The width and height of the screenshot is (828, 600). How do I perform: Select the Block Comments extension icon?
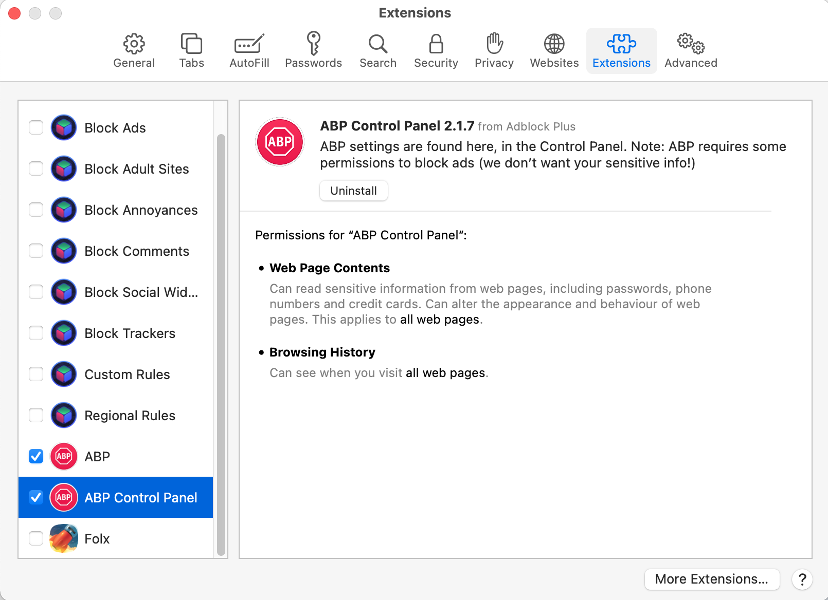coord(64,251)
